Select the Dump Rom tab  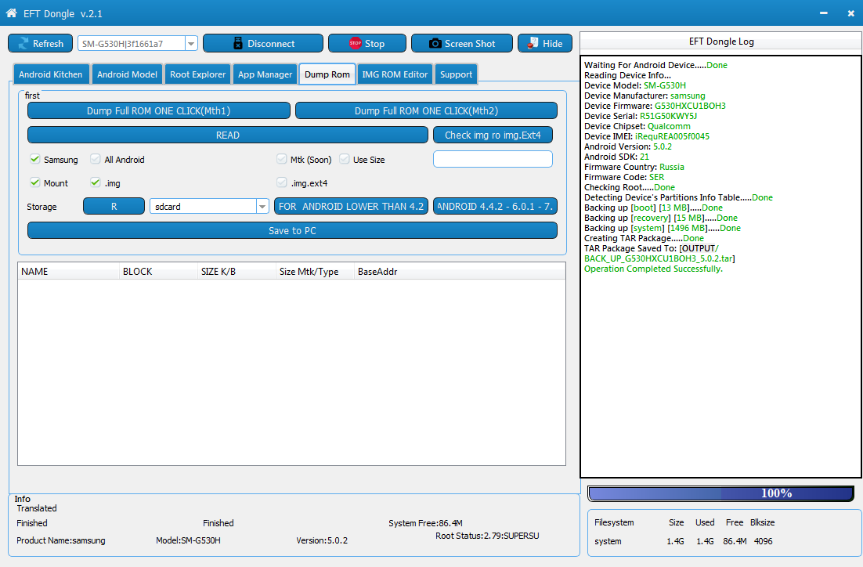coord(327,74)
